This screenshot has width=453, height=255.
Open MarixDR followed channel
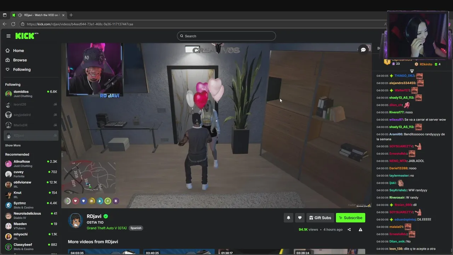[x=31, y=125]
